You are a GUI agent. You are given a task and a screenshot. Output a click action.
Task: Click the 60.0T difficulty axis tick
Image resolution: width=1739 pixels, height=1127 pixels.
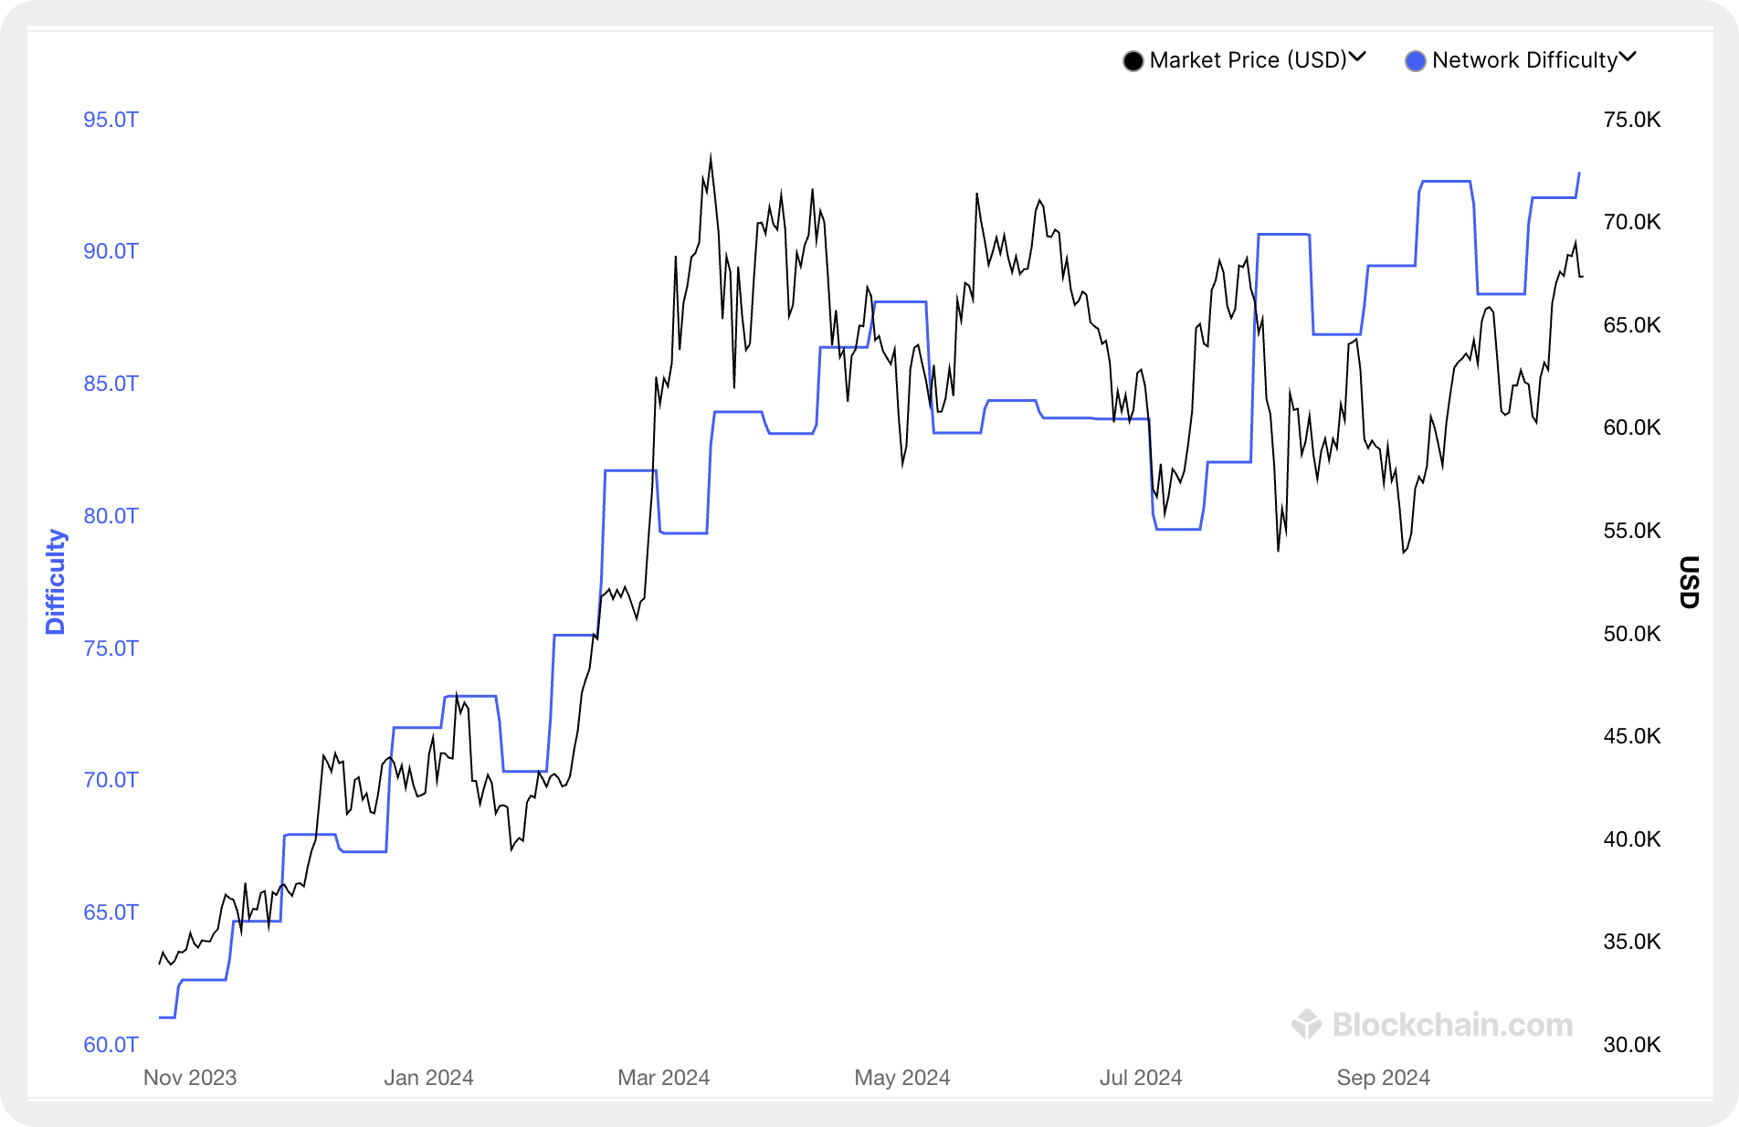[x=111, y=1045]
